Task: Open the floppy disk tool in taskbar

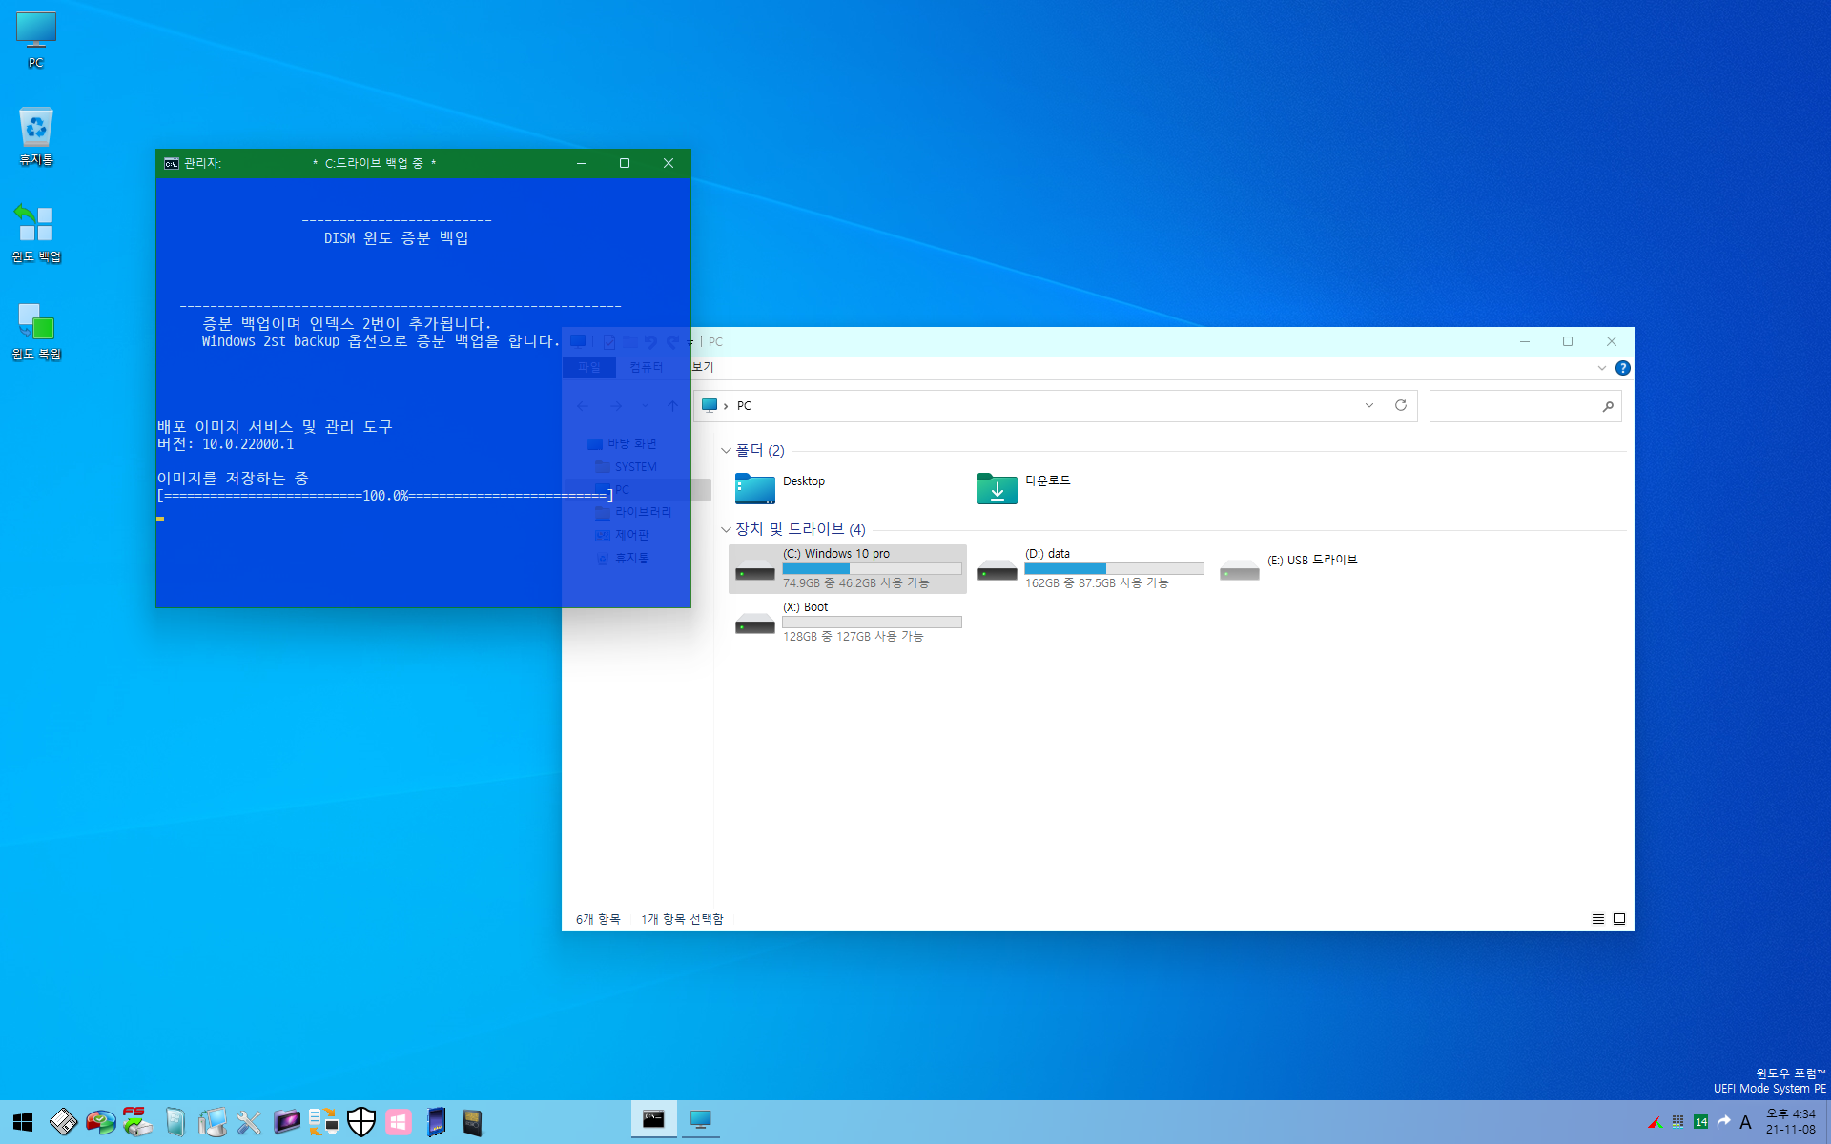Action: [x=63, y=1122]
